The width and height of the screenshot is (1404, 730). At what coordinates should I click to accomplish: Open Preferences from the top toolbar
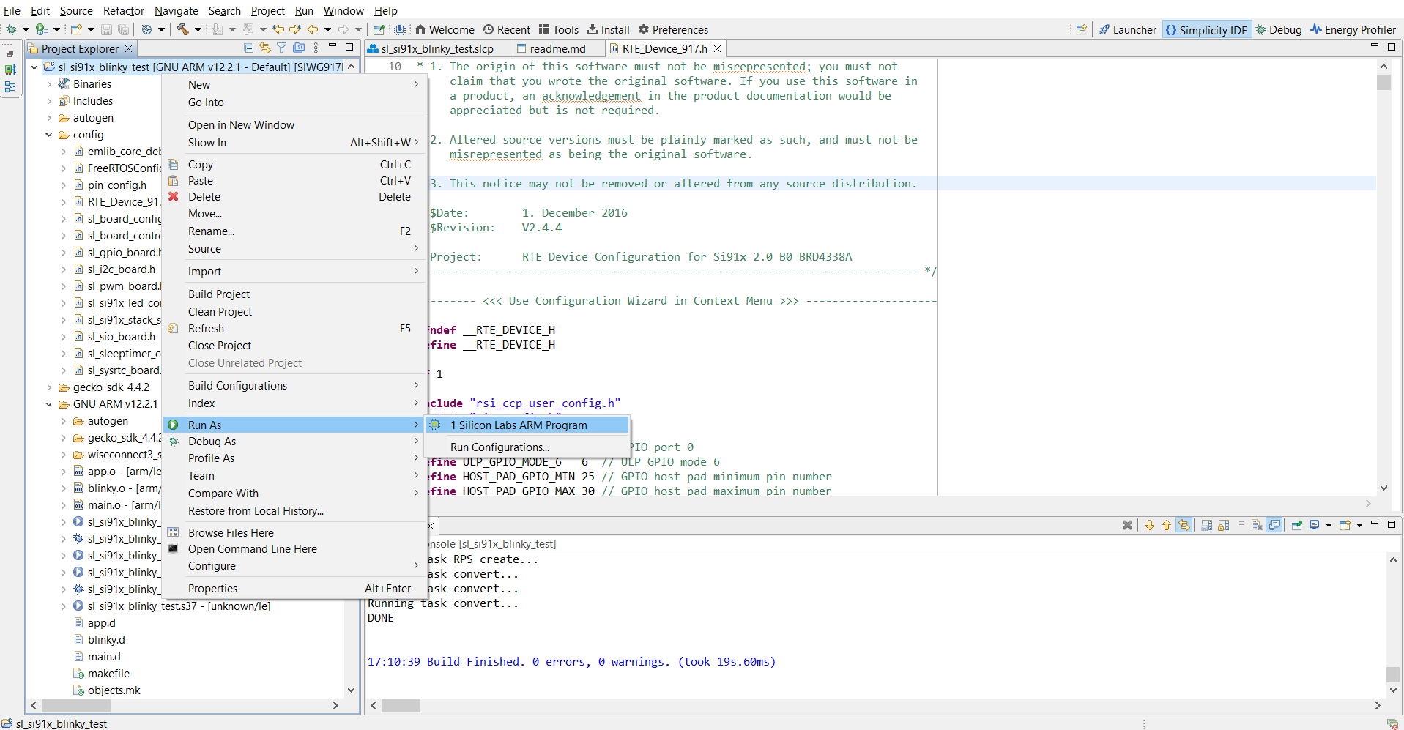pyautogui.click(x=673, y=29)
